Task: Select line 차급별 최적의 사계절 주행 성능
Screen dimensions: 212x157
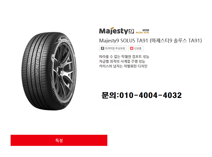Action: [122, 61]
